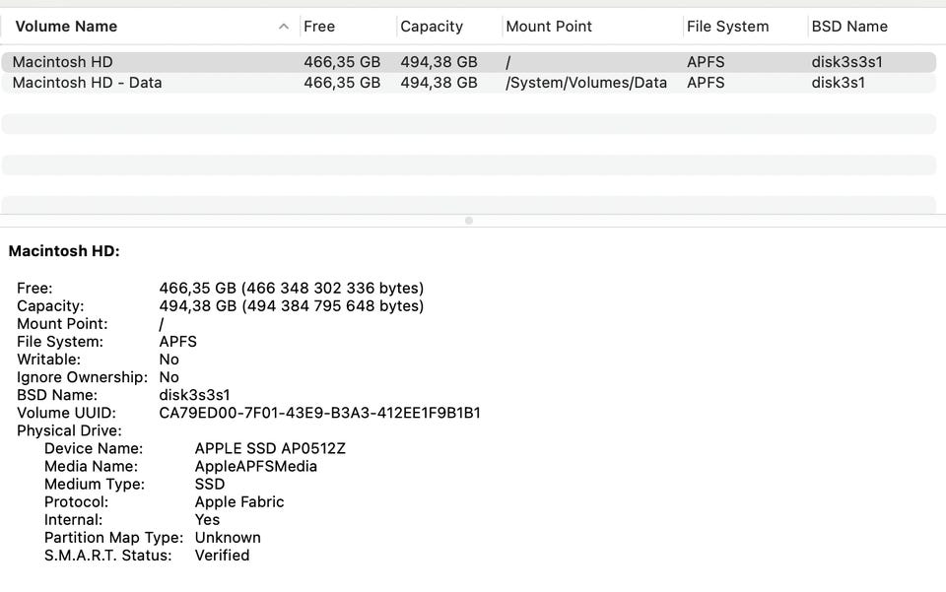The width and height of the screenshot is (946, 592).
Task: Click the S.M.A.R.T. Status Verified value
Action: (222, 555)
